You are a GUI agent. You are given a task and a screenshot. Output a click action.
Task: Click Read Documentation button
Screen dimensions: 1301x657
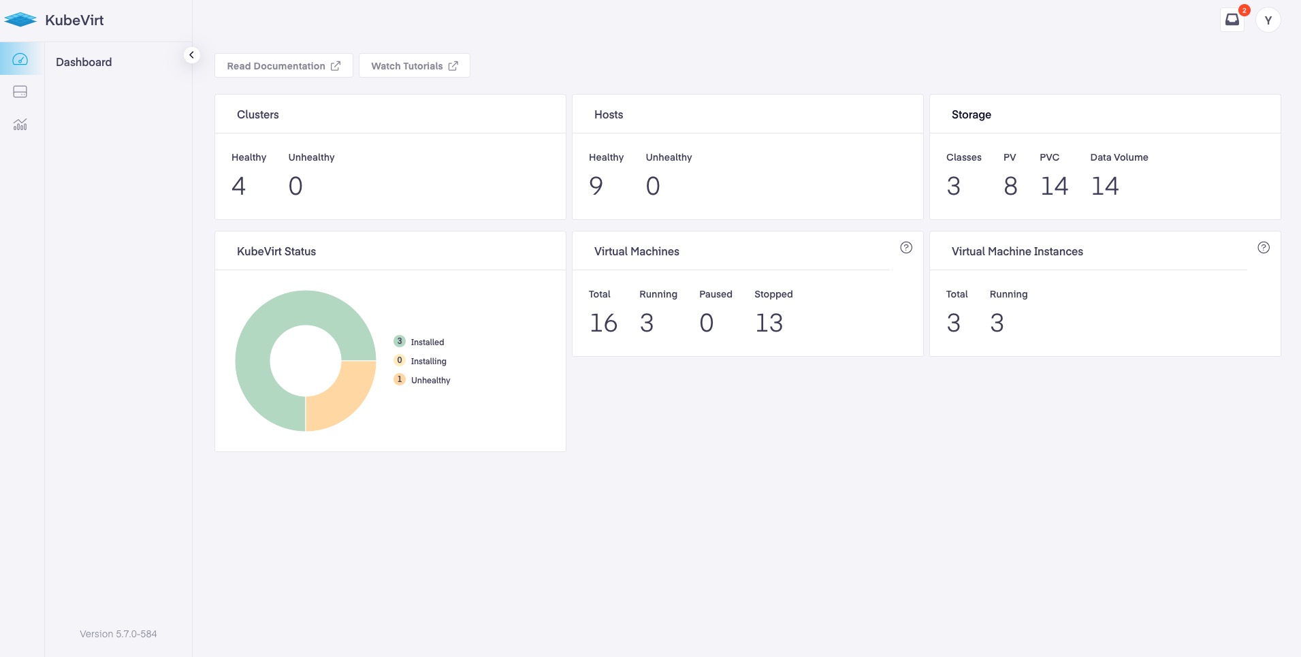(x=284, y=66)
